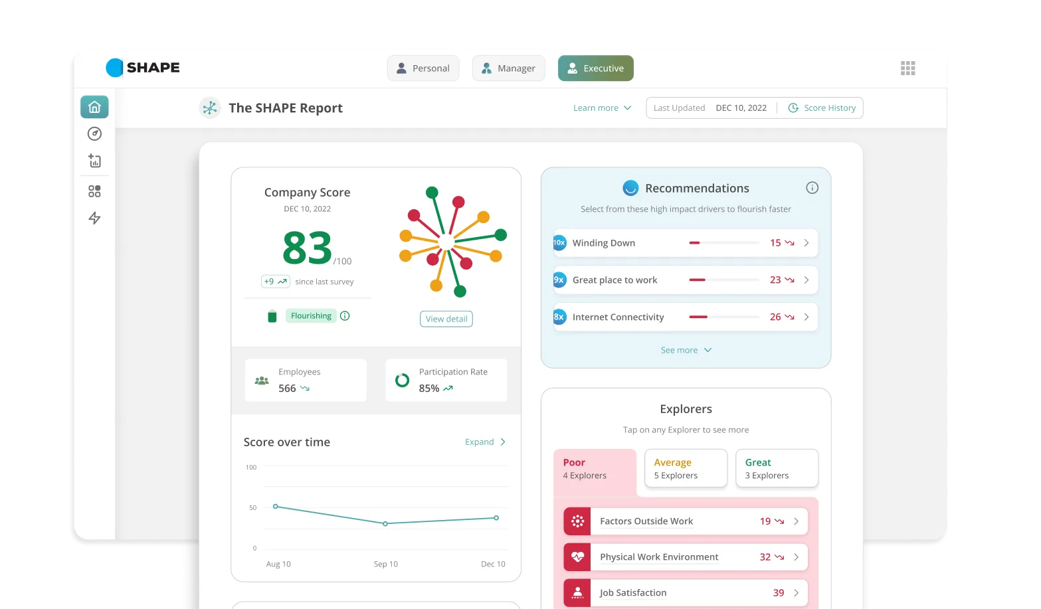The width and height of the screenshot is (1041, 609).
Task: Click the View detail button
Action: (x=446, y=319)
